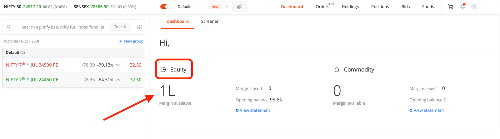Add a New group to watchlist
The height and width of the screenshot is (139, 500).
[131, 41]
